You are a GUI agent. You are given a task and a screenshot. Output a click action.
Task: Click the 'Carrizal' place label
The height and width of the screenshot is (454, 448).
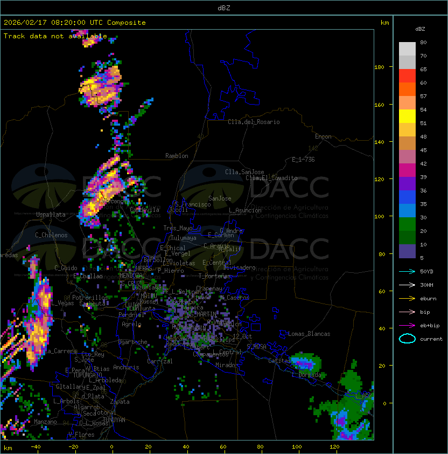[x=159, y=361]
